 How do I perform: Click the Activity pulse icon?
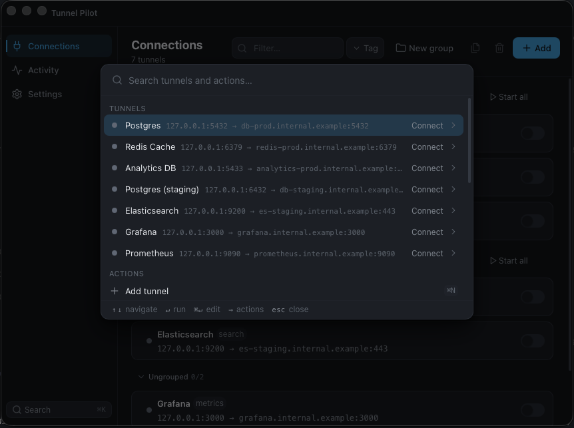(x=17, y=71)
